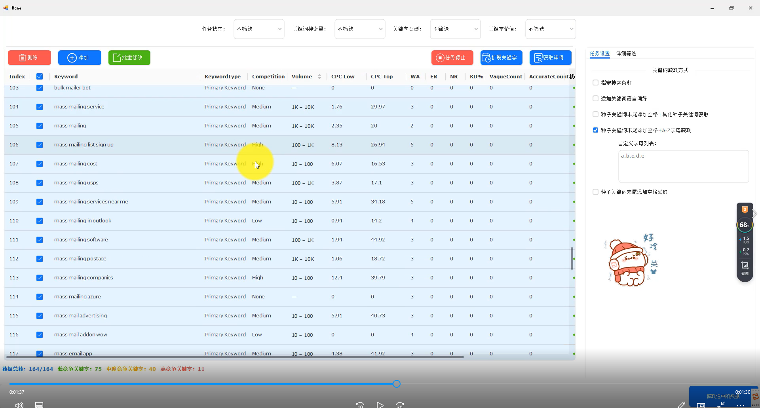
Task: Expand the 关键字价值 filter dropdown
Action: point(550,29)
